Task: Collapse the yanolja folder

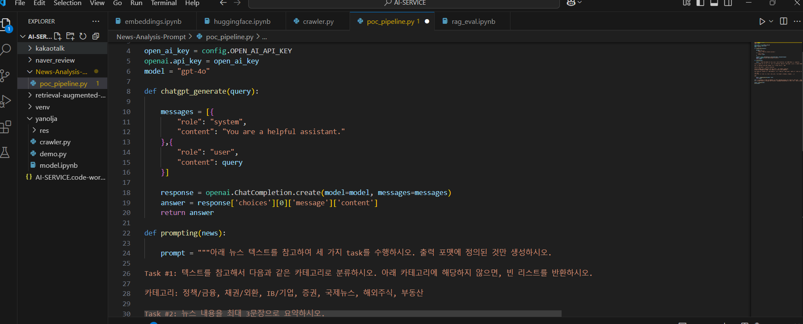Action: click(x=30, y=119)
